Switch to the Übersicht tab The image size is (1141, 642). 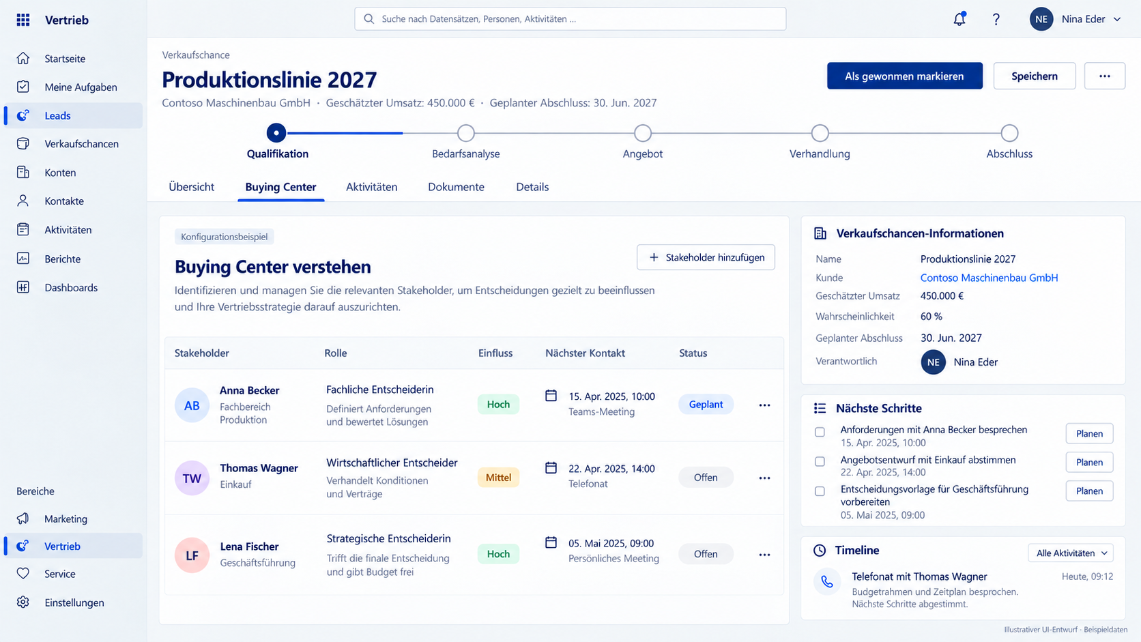pyautogui.click(x=192, y=187)
